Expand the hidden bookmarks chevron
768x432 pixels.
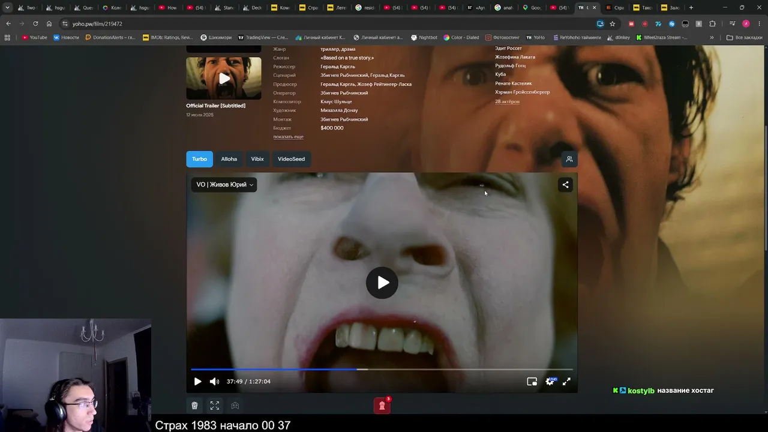pos(712,37)
